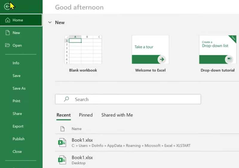Click the Welcome to Excel label
Screen dimensions: 239x168
pos(151,70)
